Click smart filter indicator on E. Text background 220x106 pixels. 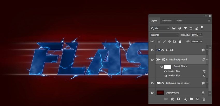(203, 59)
